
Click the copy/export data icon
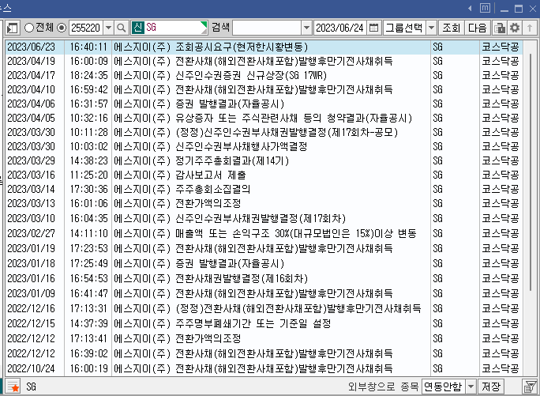coord(500,28)
